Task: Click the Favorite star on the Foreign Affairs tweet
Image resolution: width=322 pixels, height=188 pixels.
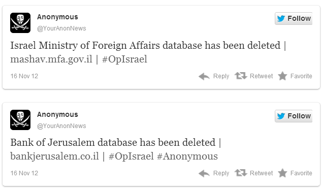Action: click(x=282, y=76)
